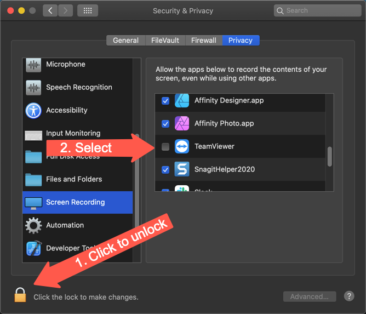
Task: Click the search magnifier icon
Action: coord(280,11)
